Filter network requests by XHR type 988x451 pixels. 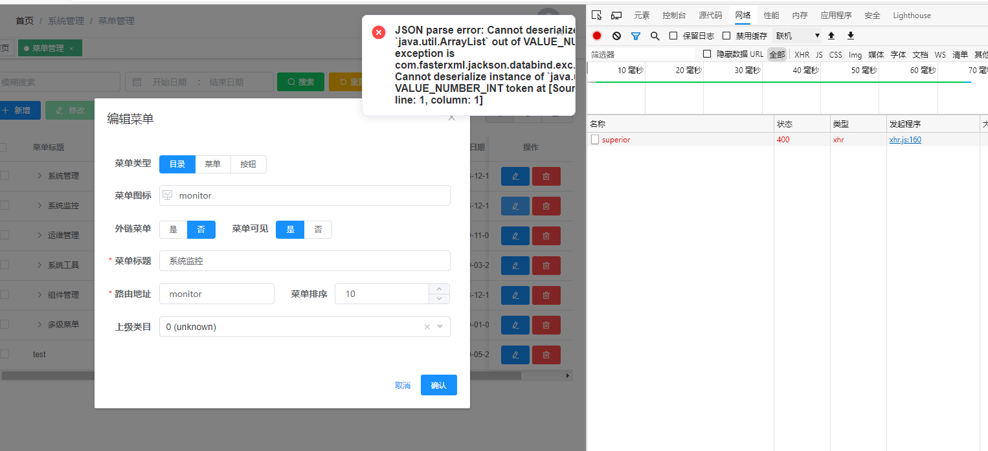[x=802, y=54]
